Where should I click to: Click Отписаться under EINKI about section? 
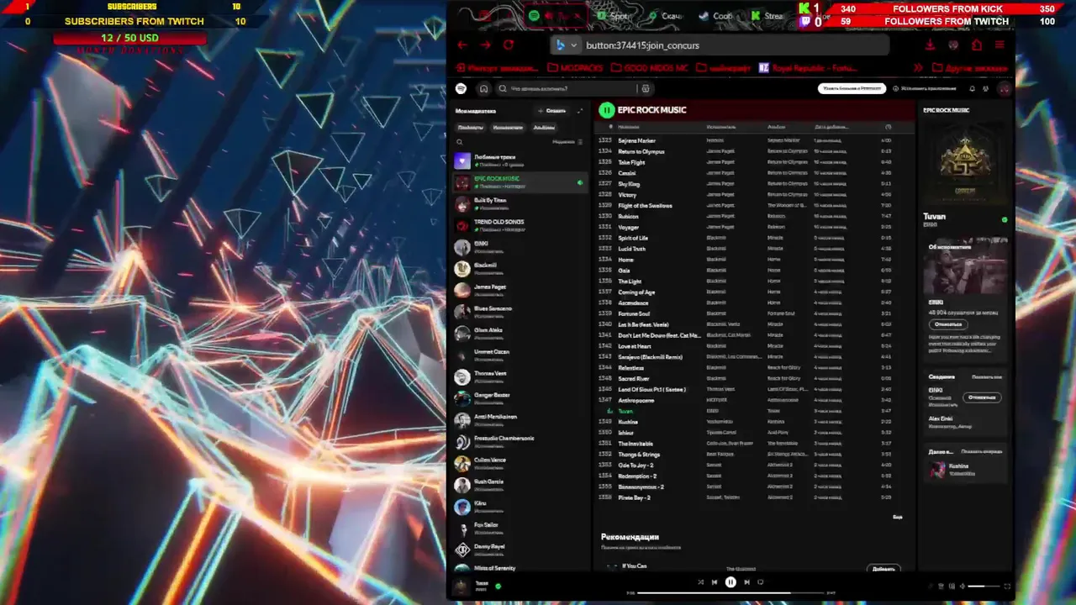[x=947, y=324]
